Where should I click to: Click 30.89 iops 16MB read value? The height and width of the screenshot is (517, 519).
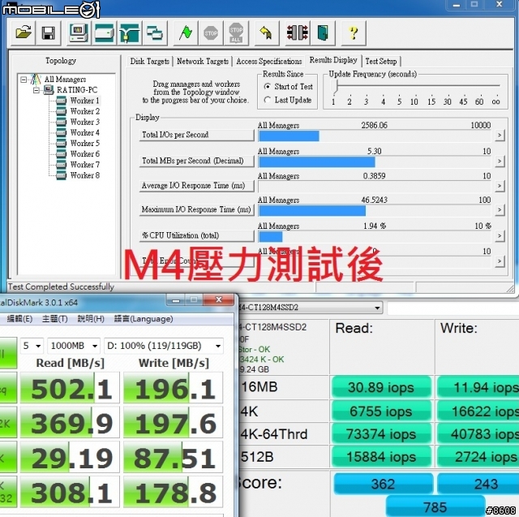click(x=381, y=387)
